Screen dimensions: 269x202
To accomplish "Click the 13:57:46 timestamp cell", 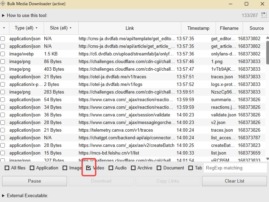I will pyautogui.click(x=185, y=62).
